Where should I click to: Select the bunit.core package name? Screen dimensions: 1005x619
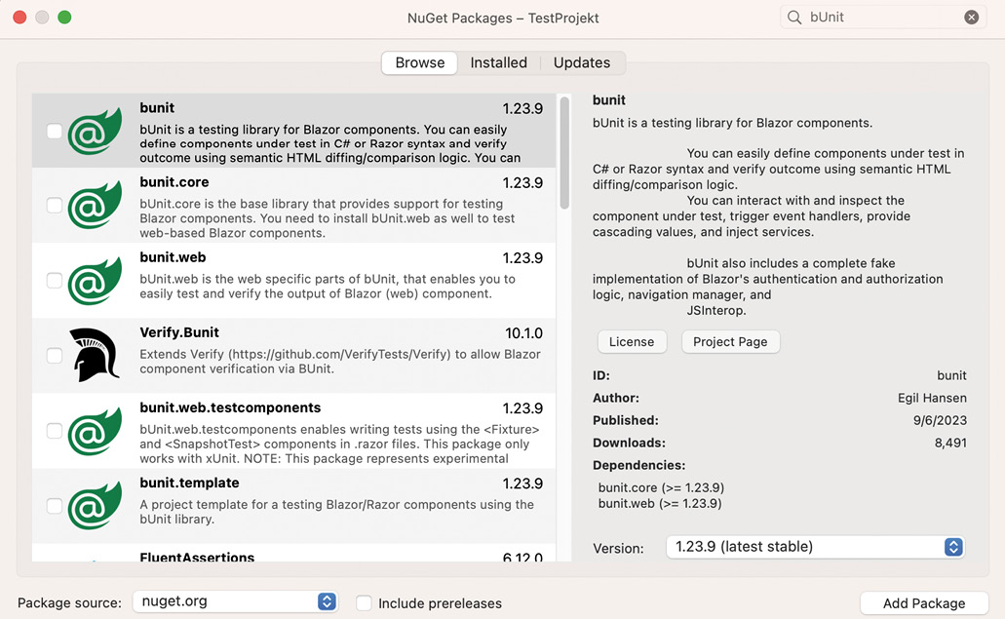click(174, 182)
